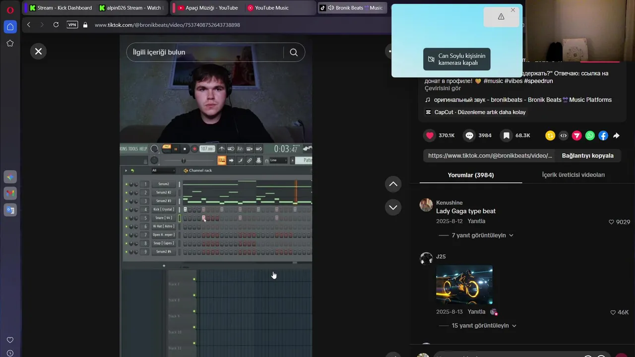Toggle the Opera VPN badge

[x=72, y=25]
